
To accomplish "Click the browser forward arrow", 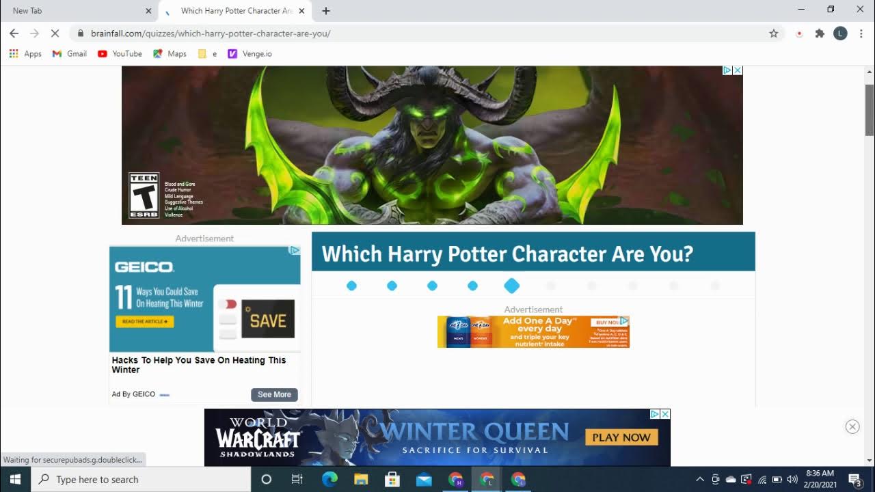I will (x=35, y=33).
